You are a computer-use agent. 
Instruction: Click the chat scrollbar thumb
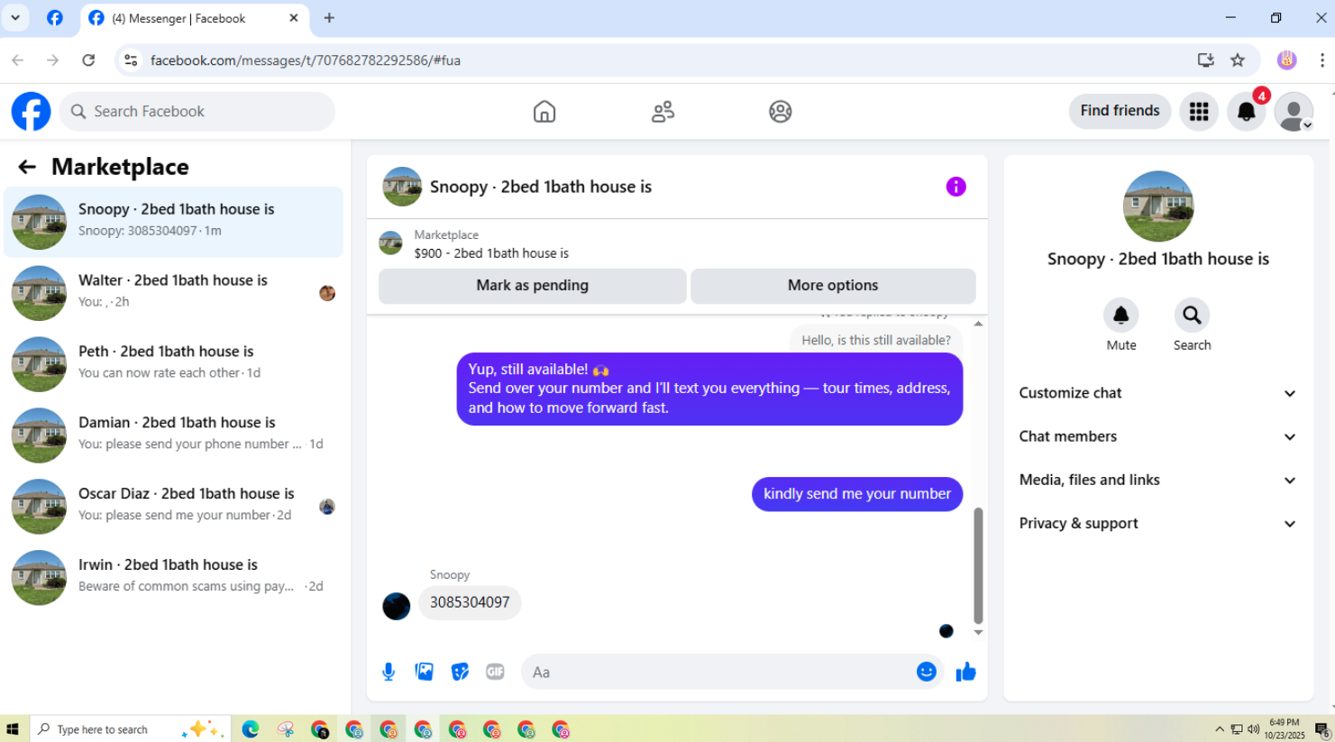tap(978, 565)
